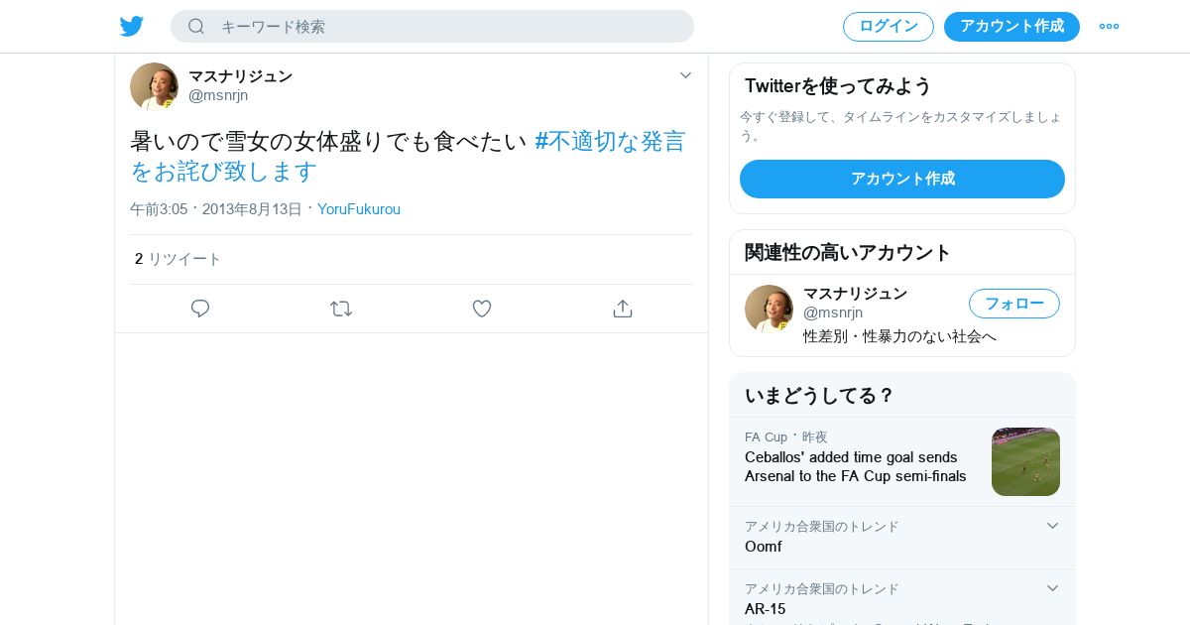
Task: Follow マスナリジュン with フォロー button
Action: 1014,304
